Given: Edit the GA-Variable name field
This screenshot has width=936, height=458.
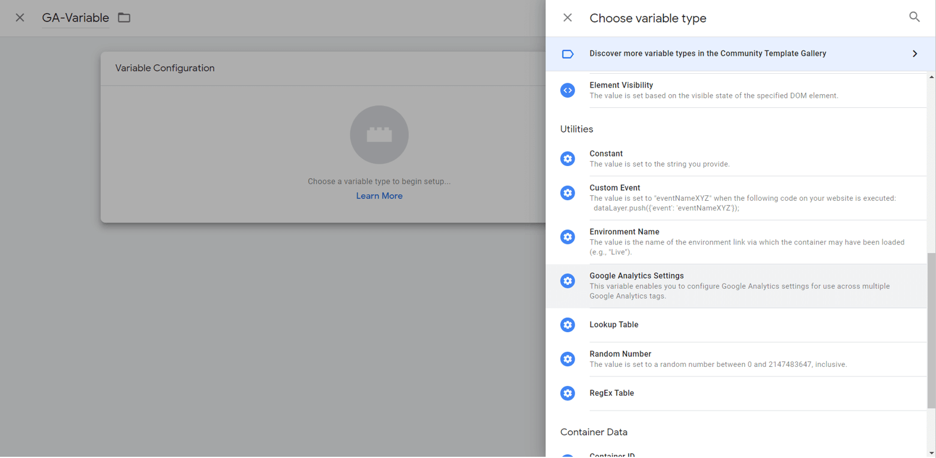Looking at the screenshot, I should [x=76, y=18].
